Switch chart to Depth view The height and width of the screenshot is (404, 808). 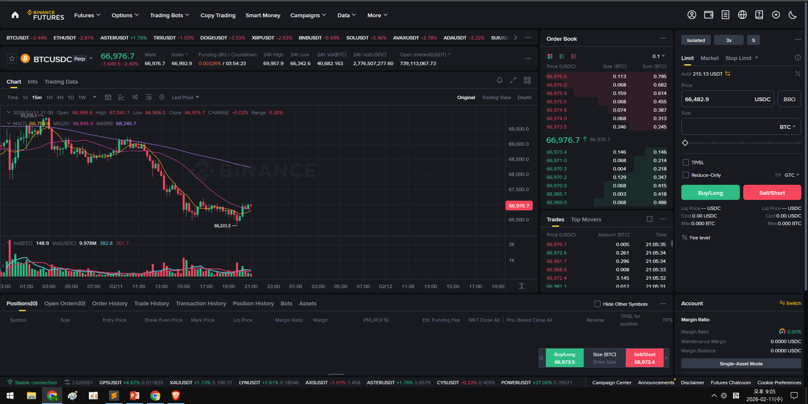click(x=524, y=97)
